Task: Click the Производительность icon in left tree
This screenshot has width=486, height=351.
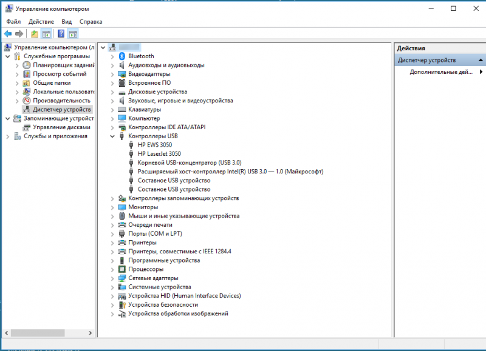Action: coord(27,101)
